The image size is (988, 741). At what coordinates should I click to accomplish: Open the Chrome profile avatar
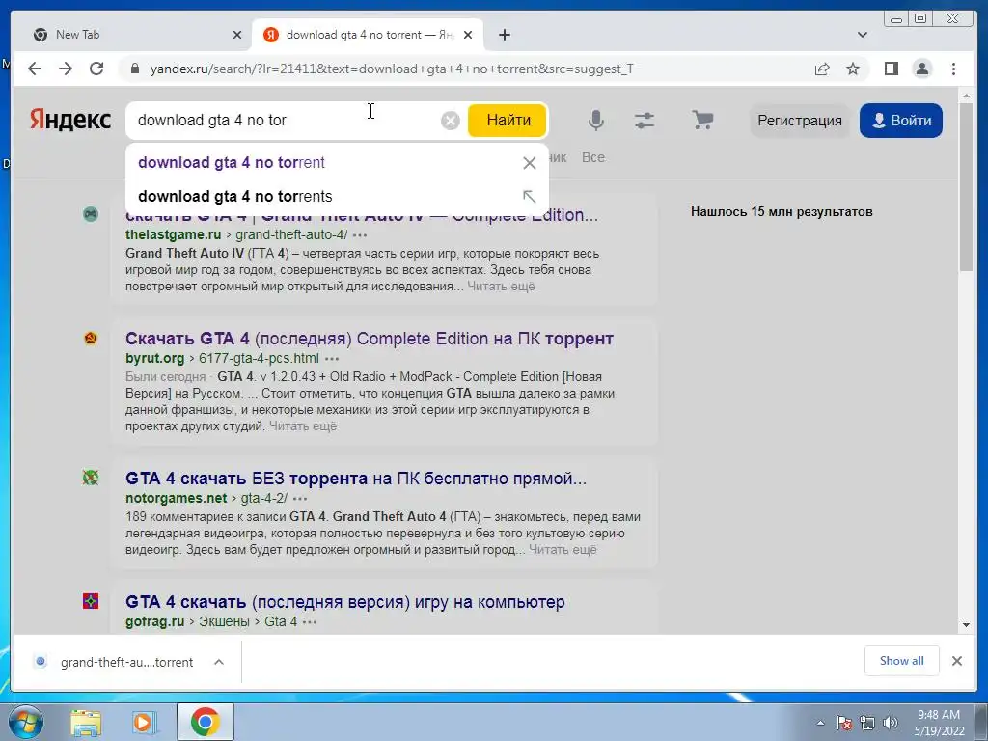[x=921, y=69]
